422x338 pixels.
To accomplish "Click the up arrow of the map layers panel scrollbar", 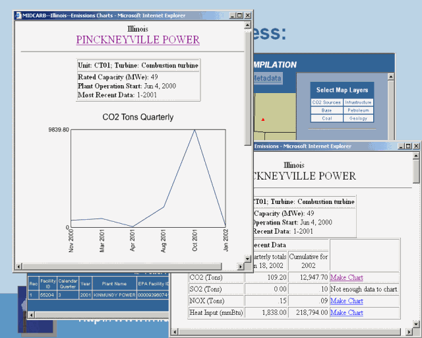I will coord(391,77).
